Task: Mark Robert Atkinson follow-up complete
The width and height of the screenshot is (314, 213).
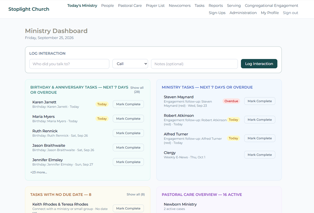Action: 260,120
